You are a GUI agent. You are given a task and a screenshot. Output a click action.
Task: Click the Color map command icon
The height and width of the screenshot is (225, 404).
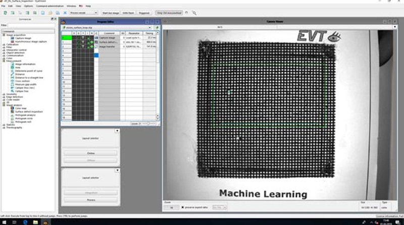pos(12,108)
